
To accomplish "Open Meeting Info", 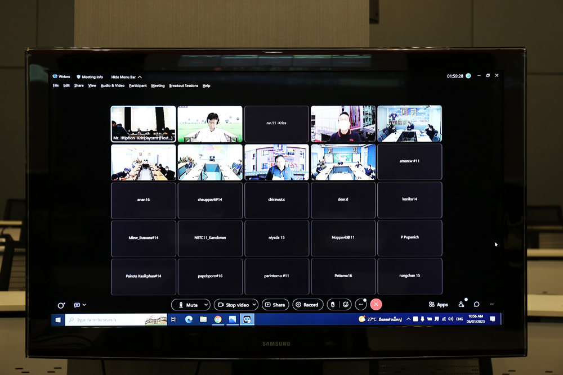I will [x=90, y=76].
